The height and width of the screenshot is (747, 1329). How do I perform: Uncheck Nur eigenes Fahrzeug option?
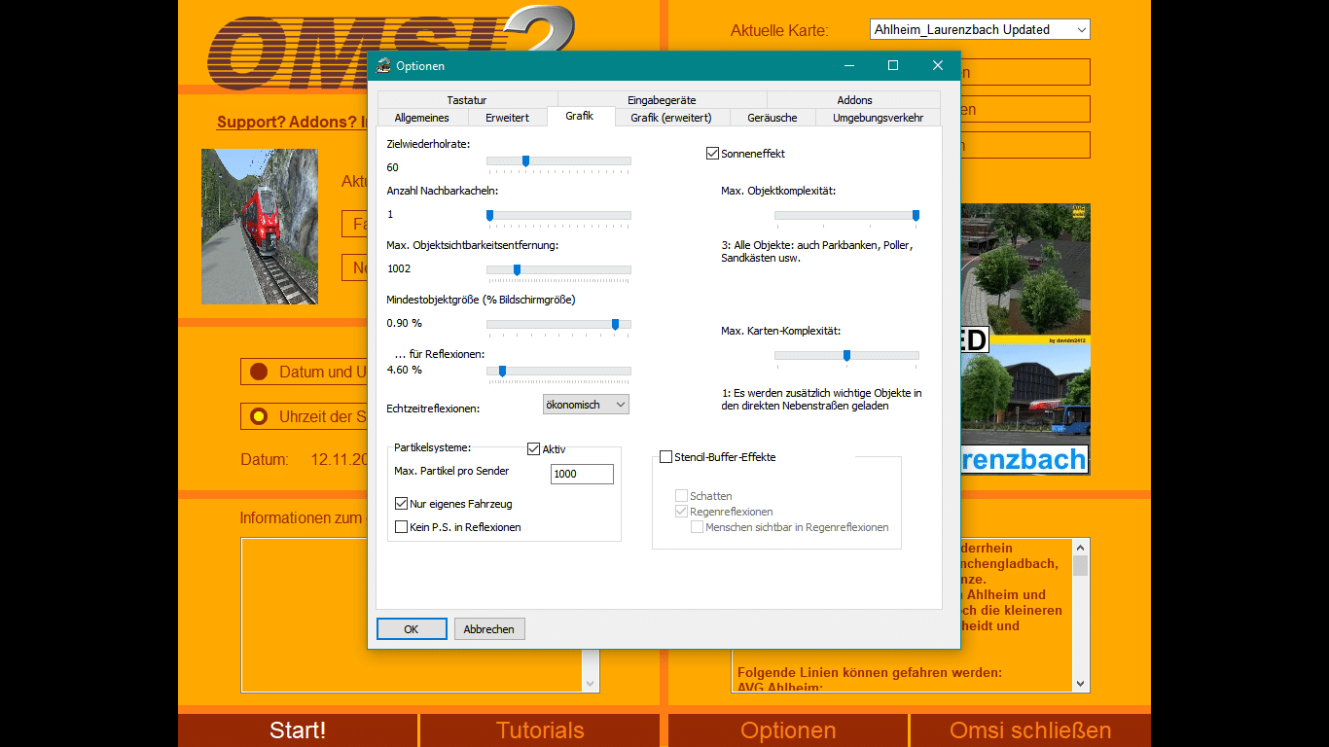[402, 504]
